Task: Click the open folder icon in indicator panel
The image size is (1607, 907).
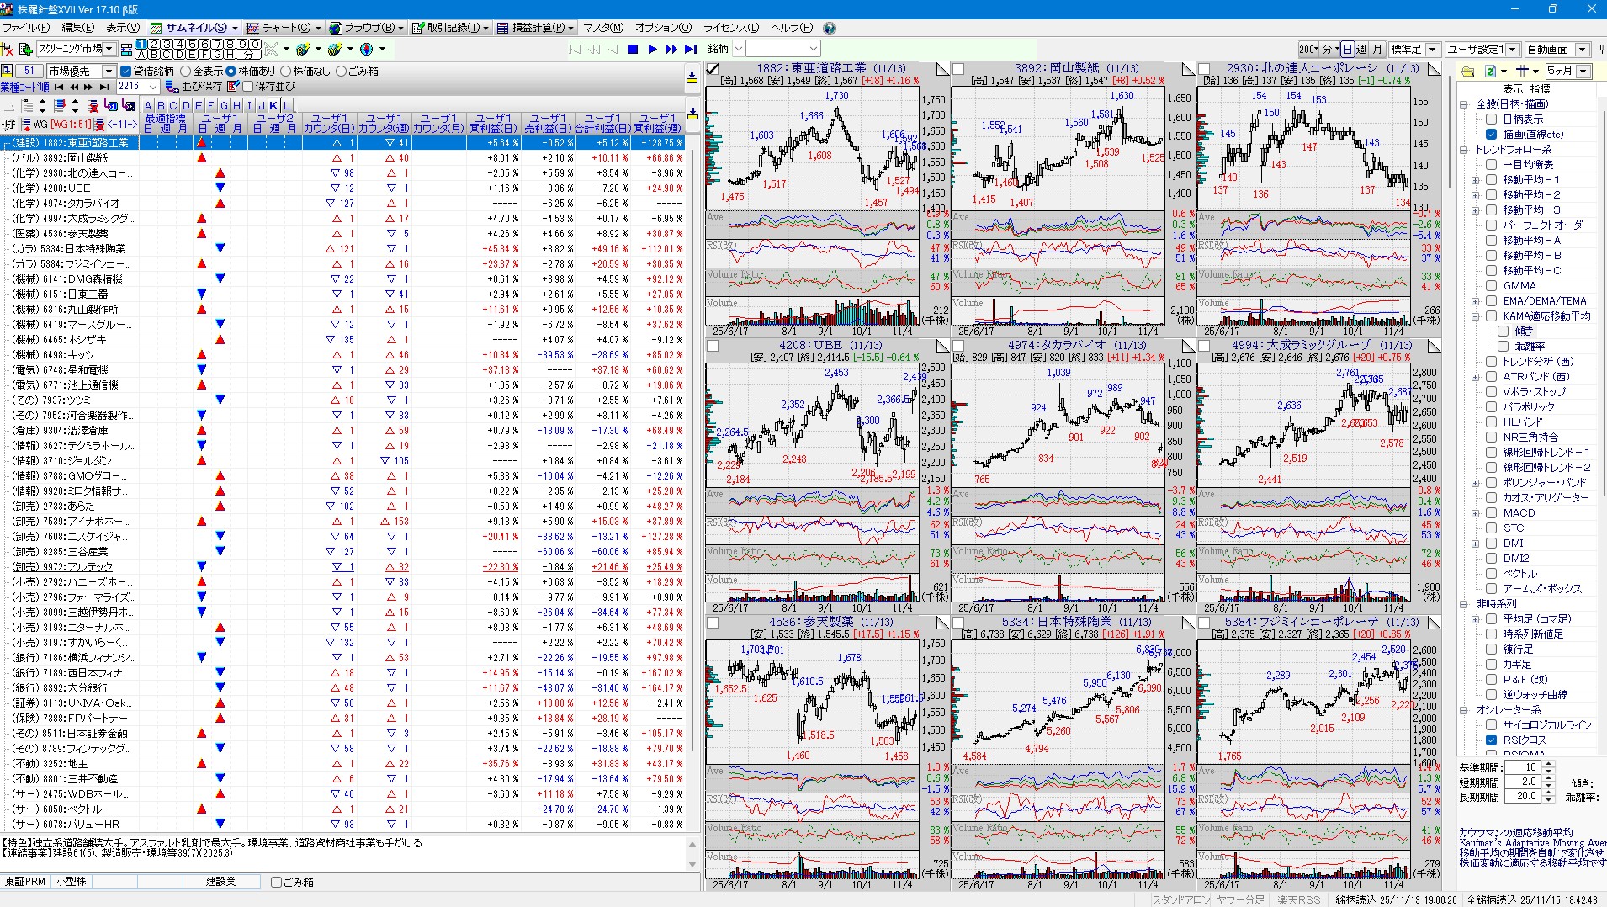Action: point(1468,72)
